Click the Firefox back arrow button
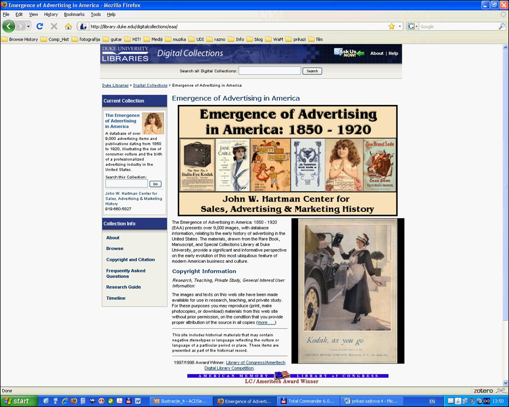This screenshot has width=509, height=407. (9, 26)
